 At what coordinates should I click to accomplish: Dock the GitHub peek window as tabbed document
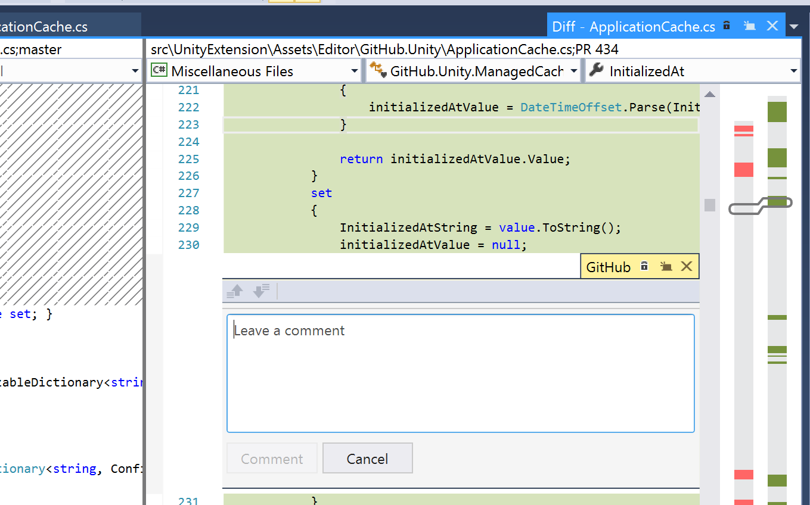click(666, 266)
